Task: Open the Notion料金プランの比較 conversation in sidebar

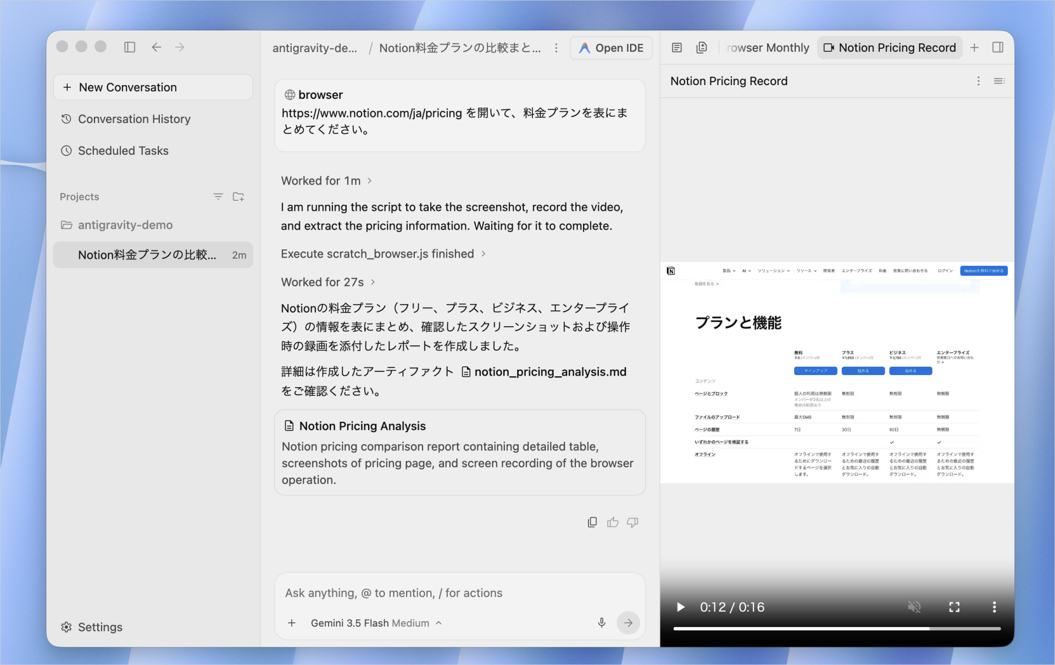Action: [153, 255]
